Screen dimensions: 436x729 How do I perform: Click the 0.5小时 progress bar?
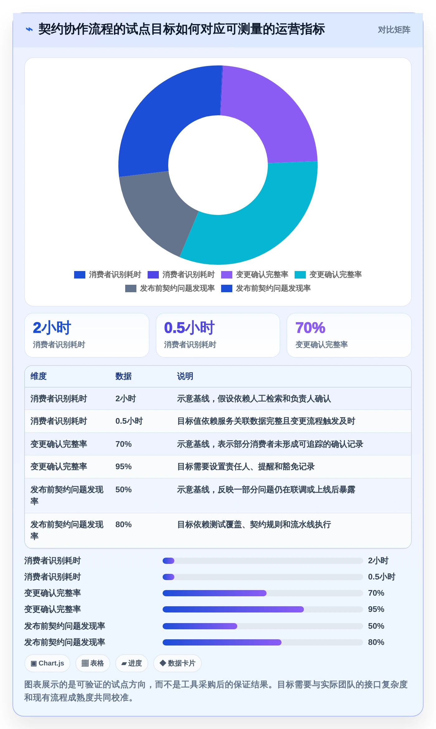pos(263,577)
